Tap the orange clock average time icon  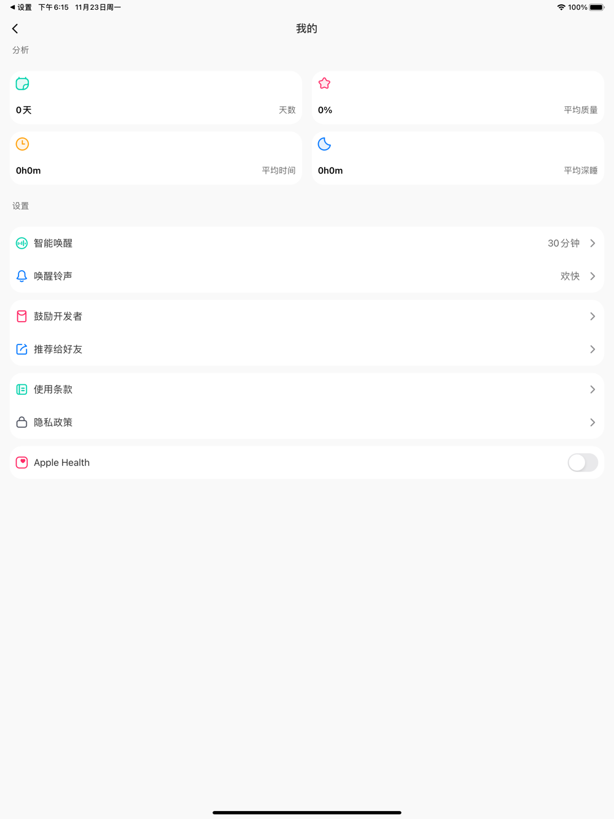pos(23,144)
